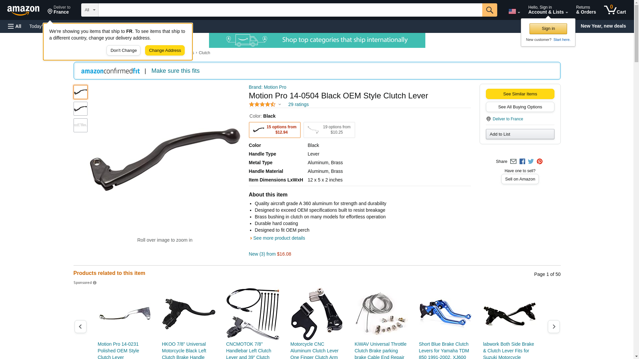
Task: Share product on Facebook icon
Action: click(522, 162)
